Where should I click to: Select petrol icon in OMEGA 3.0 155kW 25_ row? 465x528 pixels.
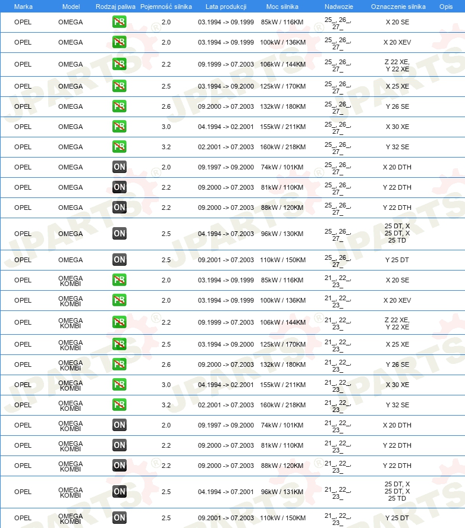(x=119, y=127)
